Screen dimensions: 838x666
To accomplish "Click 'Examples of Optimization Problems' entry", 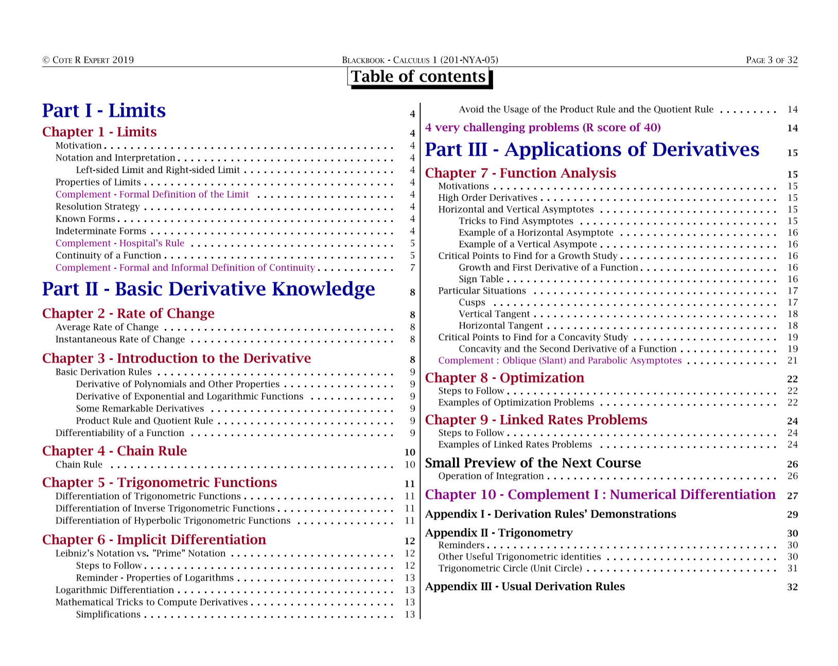I will click(x=516, y=402).
